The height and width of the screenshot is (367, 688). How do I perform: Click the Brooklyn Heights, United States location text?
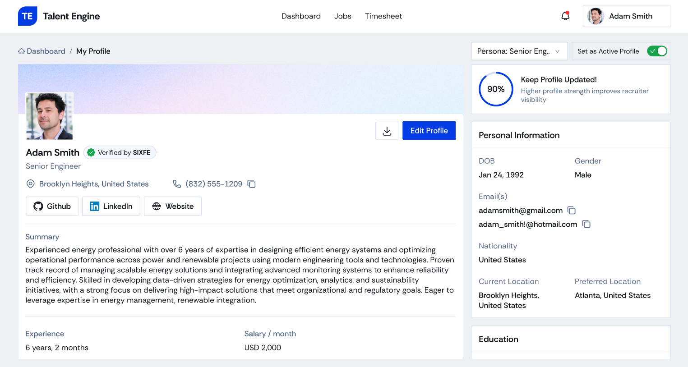[94, 184]
